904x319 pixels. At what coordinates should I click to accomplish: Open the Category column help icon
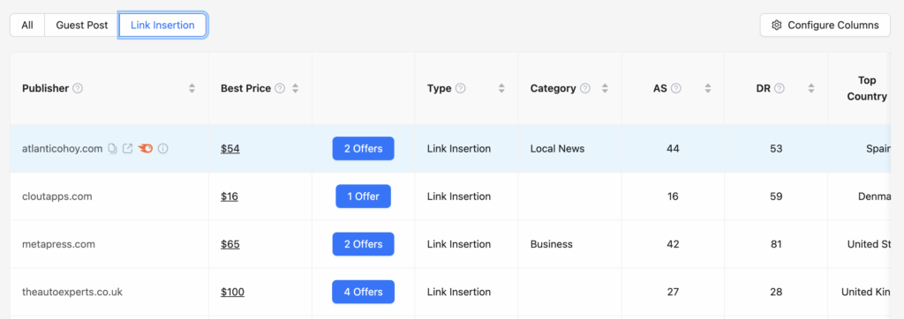click(585, 88)
